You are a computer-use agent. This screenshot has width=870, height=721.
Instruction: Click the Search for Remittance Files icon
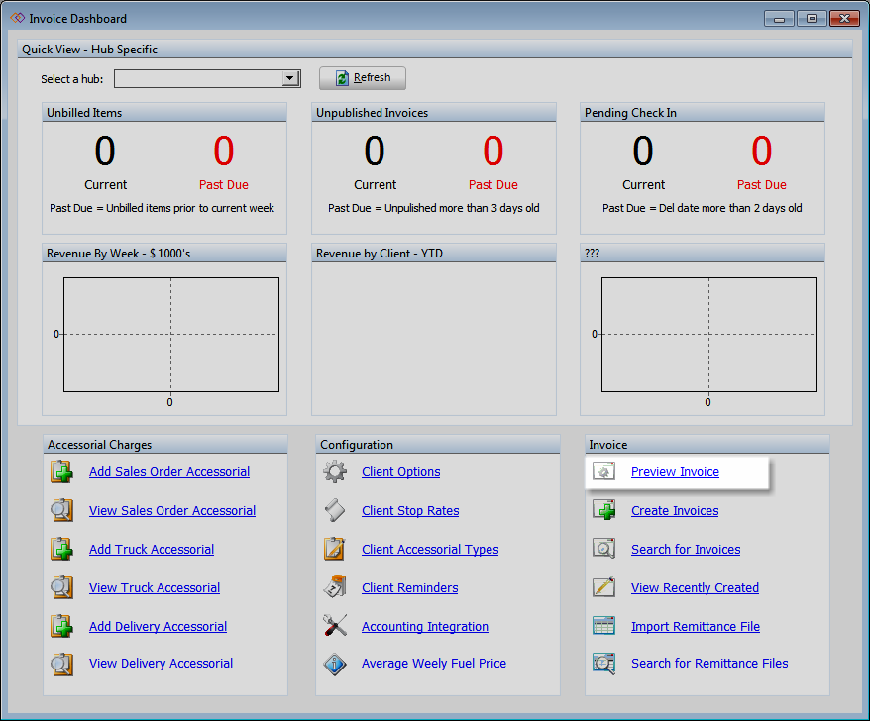click(604, 664)
